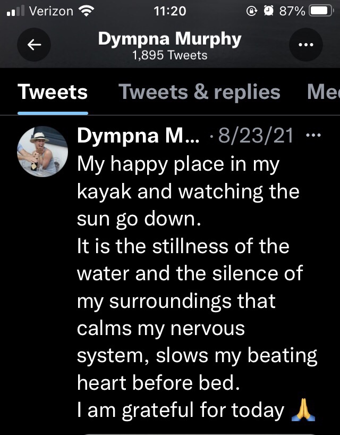Screen dimensions: 340x435
Task: Open the Tweets & replies tab
Action: click(x=199, y=92)
